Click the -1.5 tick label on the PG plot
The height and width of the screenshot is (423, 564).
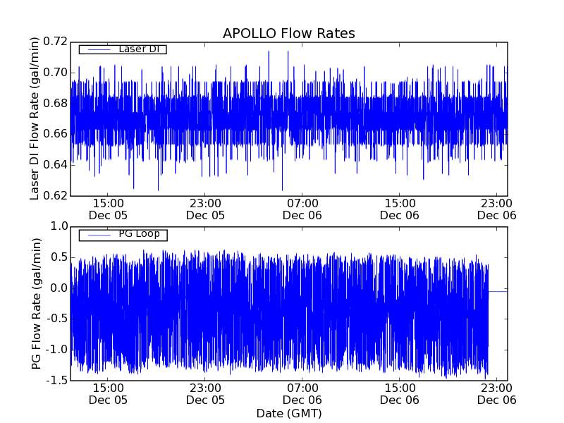point(57,380)
